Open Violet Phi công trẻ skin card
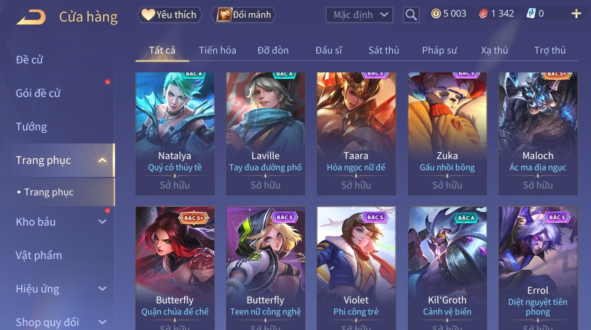This screenshot has width=591, height=330. tap(356, 268)
